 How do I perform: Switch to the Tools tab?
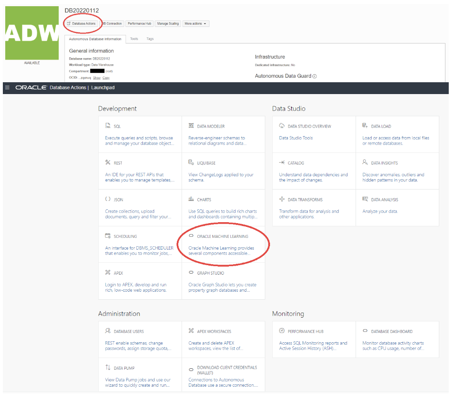pos(134,39)
